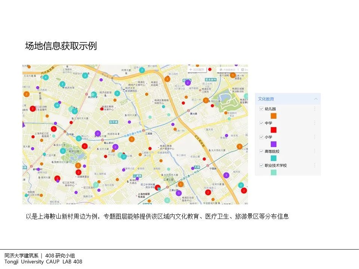The image size is (359, 269).
Task: Click the 宁国路 metro station icon
Action: pos(208,166)
